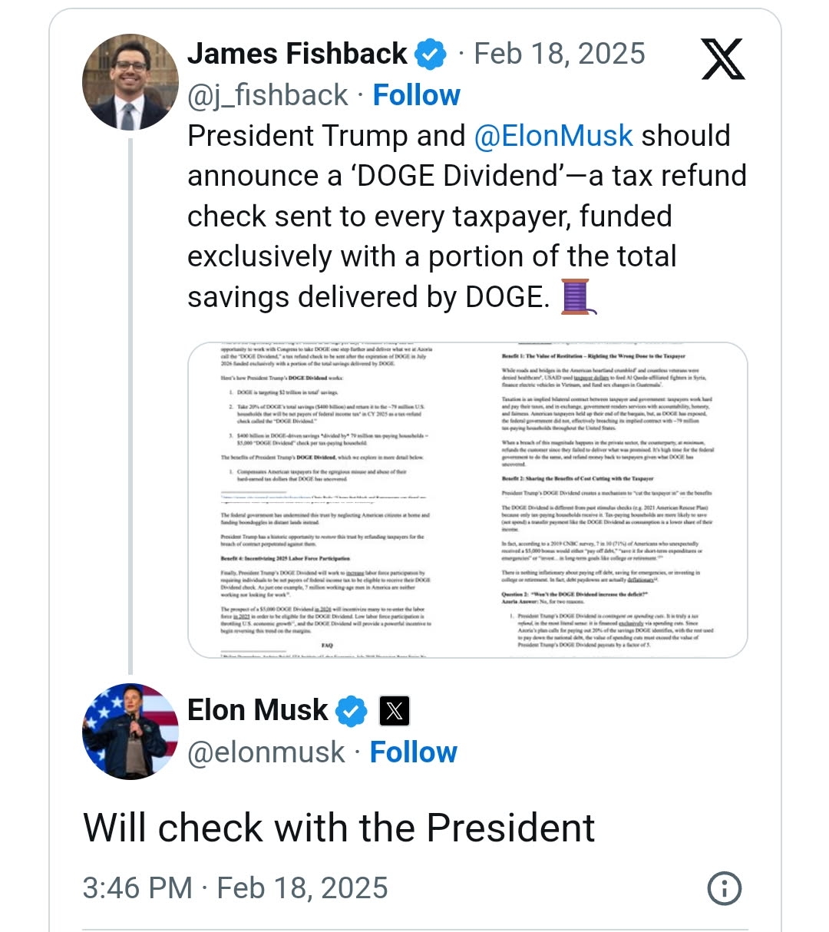Open the @j_fishback handle
Image resolution: width=829 pixels, height=932 pixels.
267,95
